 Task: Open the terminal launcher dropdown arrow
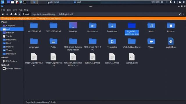pyautogui.click(x=28, y=2)
